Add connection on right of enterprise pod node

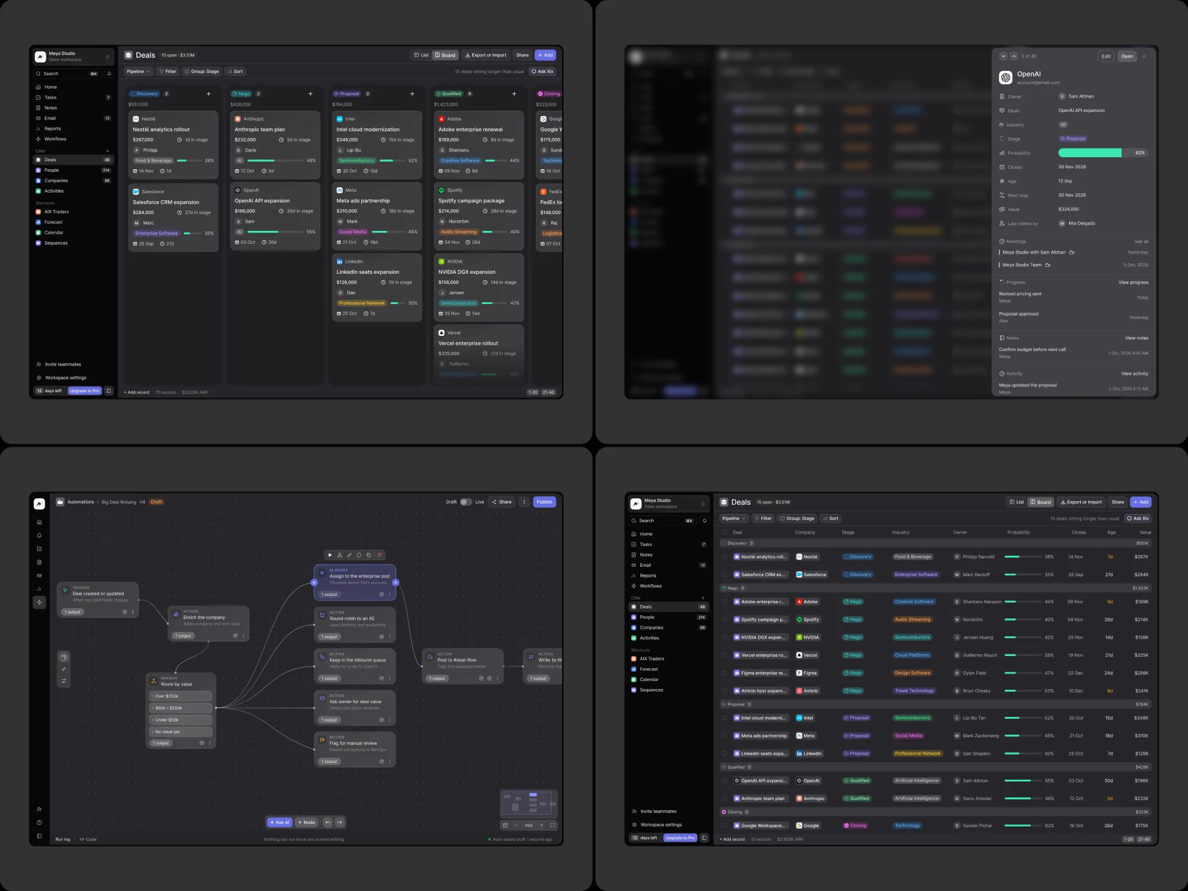pyautogui.click(x=396, y=582)
